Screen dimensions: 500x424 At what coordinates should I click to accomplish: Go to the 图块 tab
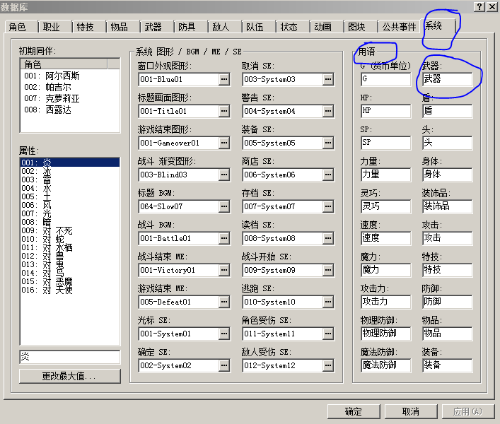(x=361, y=27)
